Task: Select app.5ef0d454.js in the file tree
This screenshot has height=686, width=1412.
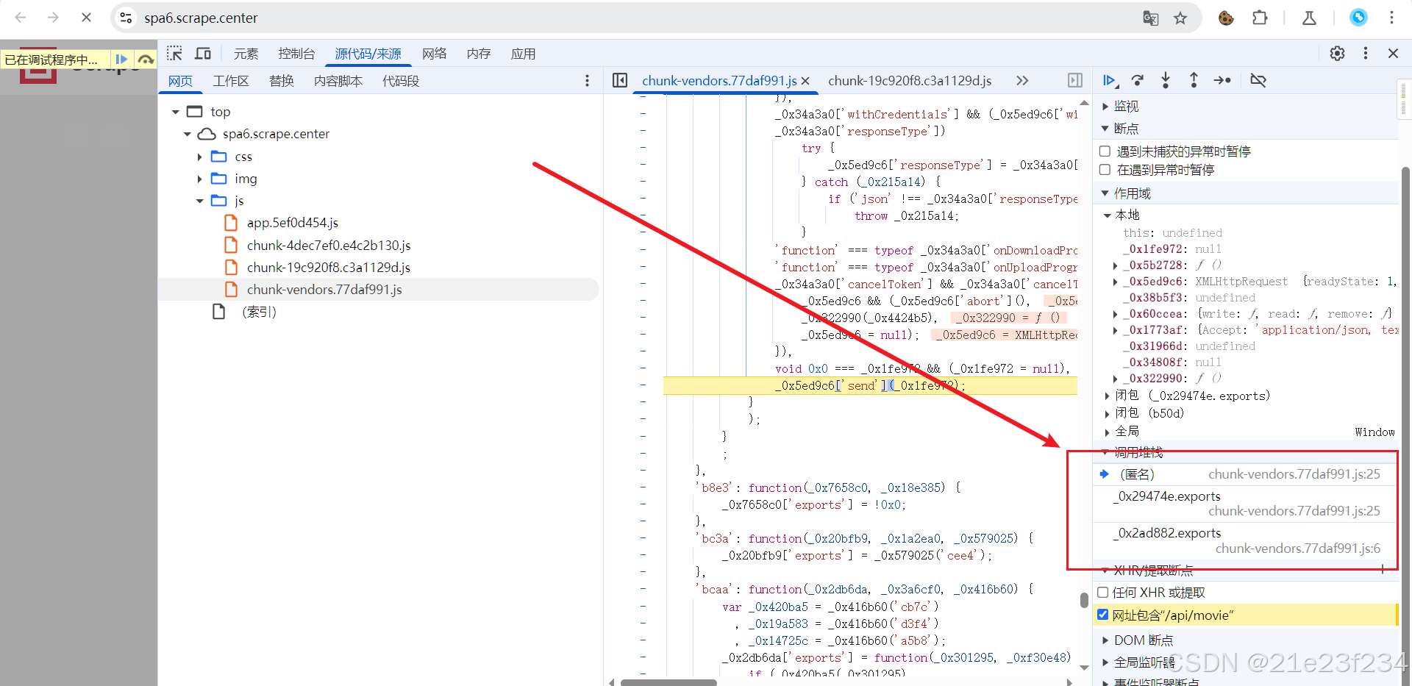Action: [293, 222]
